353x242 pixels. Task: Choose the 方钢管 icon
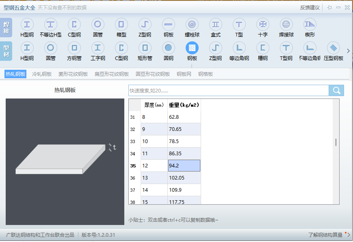click(x=74, y=48)
